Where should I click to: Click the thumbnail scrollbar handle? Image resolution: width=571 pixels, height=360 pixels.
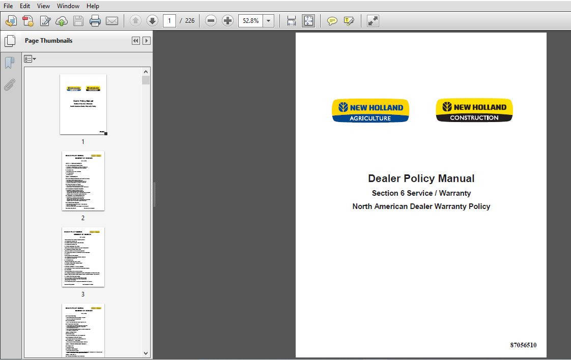[x=146, y=80]
